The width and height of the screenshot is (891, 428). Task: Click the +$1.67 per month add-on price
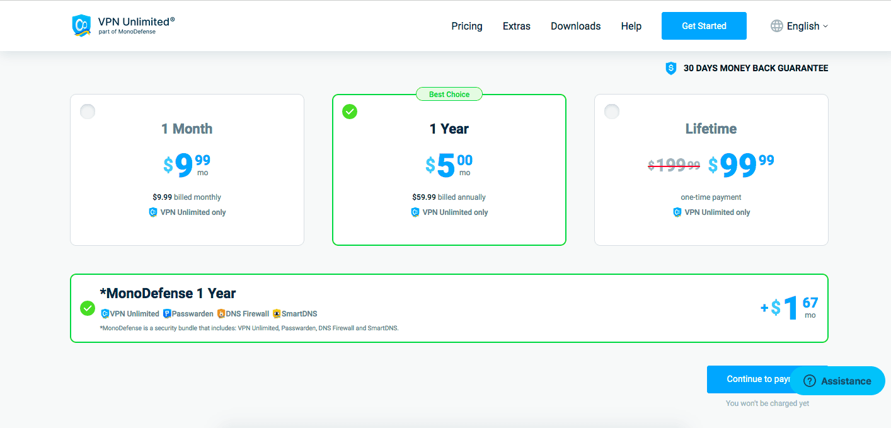tap(790, 308)
